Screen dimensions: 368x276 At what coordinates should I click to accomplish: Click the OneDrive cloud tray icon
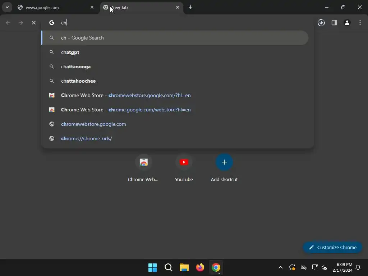[x=304, y=267]
